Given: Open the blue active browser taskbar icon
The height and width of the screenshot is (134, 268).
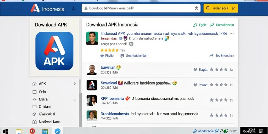Looking at the screenshot, I should (57, 131).
